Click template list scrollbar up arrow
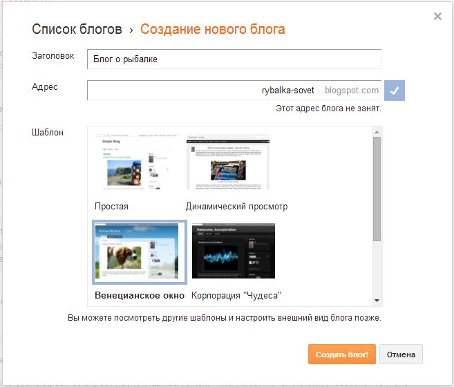Image resolution: width=454 pixels, height=387 pixels. [377, 132]
